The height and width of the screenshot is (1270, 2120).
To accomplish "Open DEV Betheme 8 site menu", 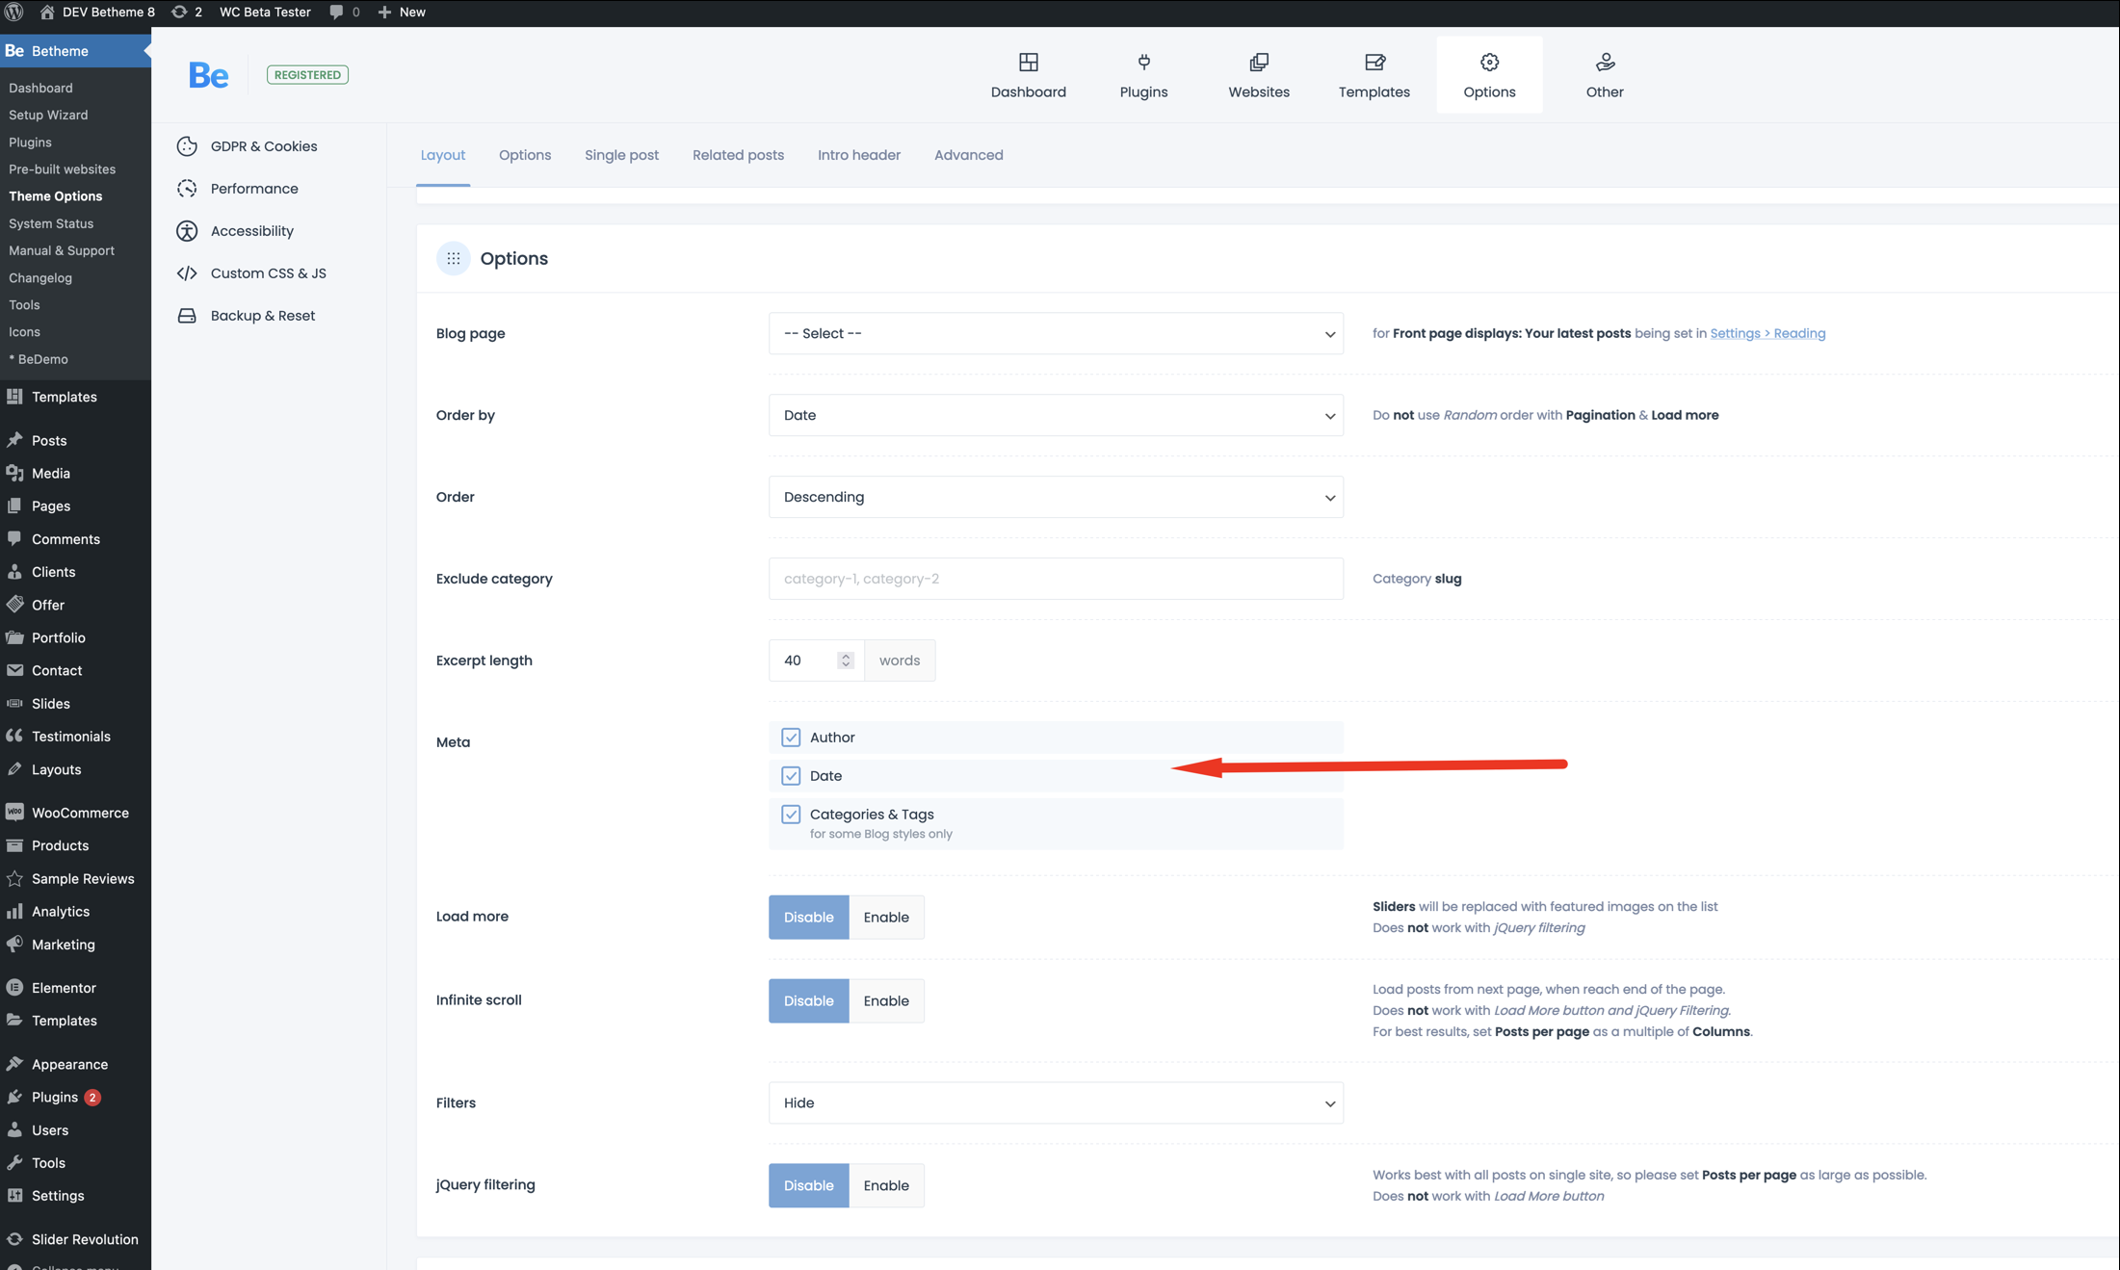I will click(96, 12).
